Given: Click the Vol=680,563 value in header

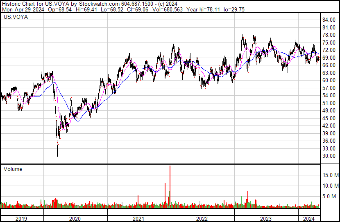Looking at the screenshot, I should pos(168,9).
